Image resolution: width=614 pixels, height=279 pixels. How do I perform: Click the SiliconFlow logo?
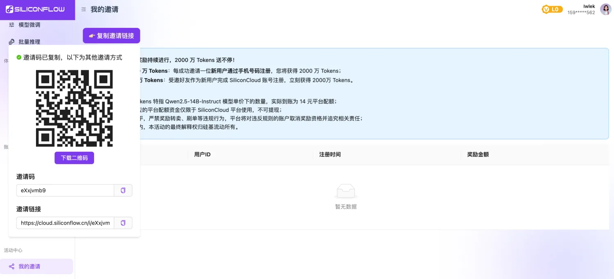pyautogui.click(x=35, y=9)
